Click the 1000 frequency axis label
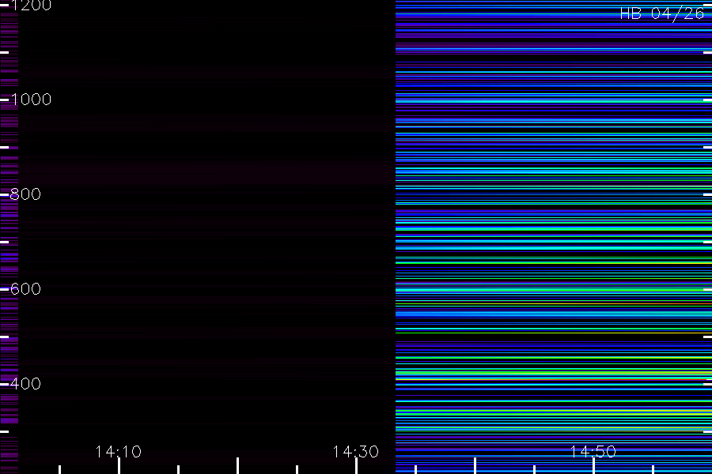The image size is (712, 474). 31,100
